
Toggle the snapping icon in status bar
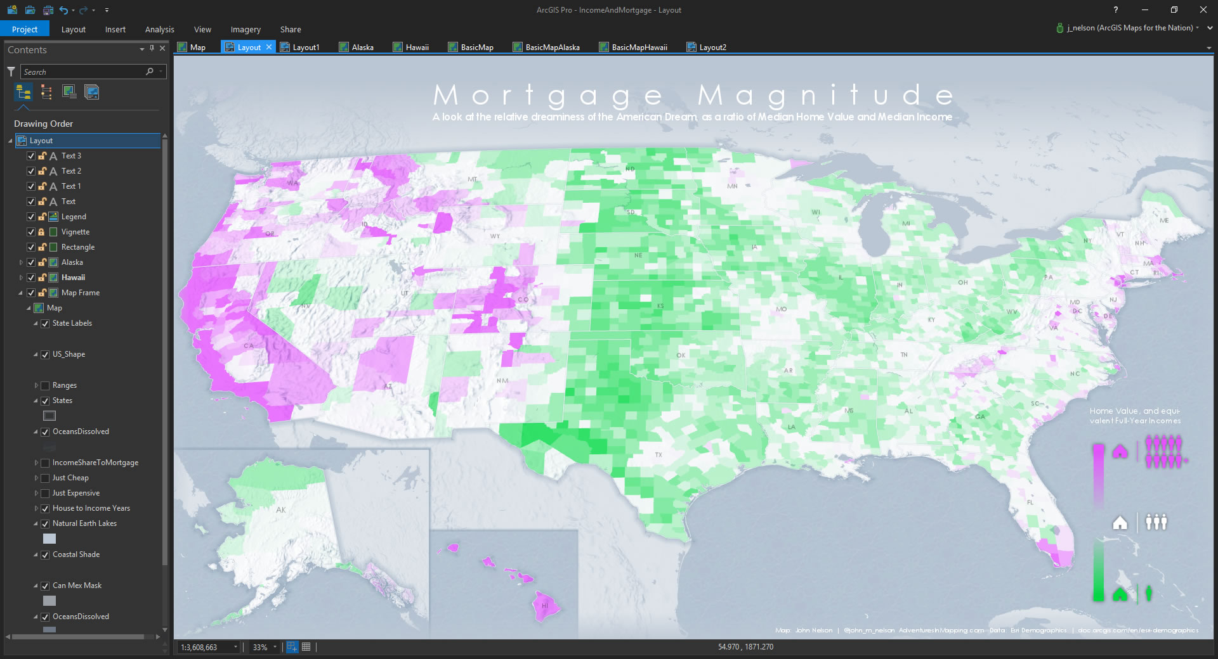point(292,647)
